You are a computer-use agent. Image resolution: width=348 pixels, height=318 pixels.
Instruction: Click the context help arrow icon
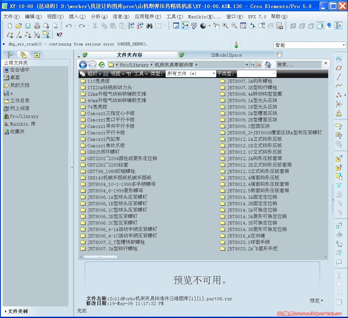click(59, 34)
